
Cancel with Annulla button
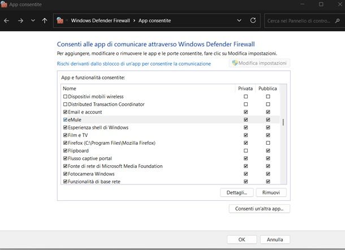click(275, 239)
